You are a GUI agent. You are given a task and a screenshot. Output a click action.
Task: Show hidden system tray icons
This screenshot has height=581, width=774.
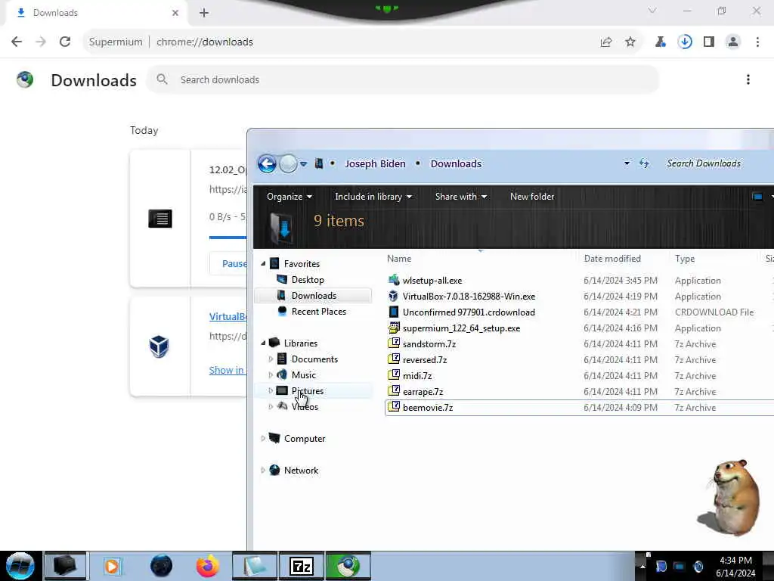[642, 566]
